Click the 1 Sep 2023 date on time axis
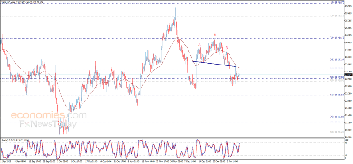The height and width of the screenshot is (164, 353). tap(6, 161)
